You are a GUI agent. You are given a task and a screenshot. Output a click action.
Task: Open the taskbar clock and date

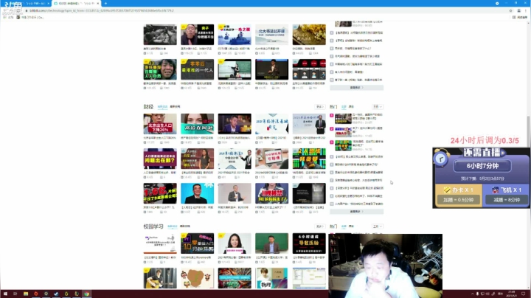pyautogui.click(x=512, y=294)
